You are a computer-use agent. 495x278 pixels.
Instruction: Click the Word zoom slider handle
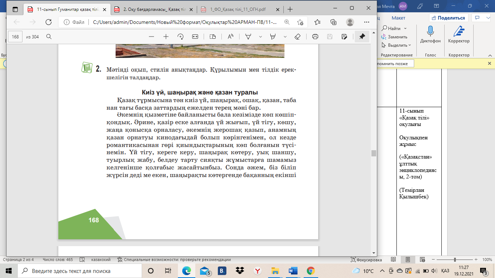coord(455,260)
